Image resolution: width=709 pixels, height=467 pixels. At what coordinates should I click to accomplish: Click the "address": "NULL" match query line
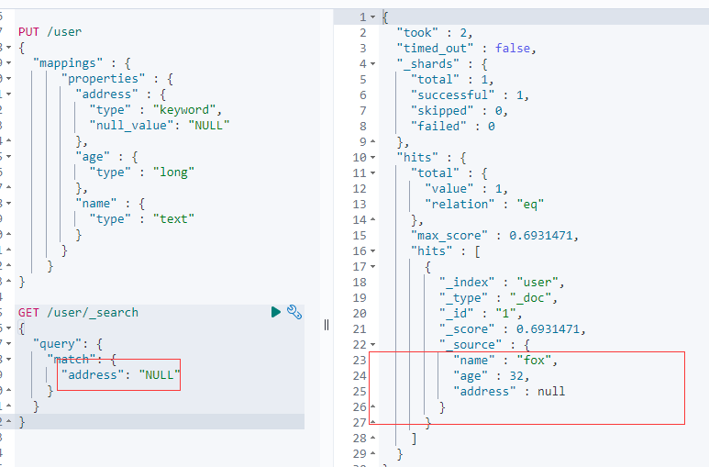click(121, 374)
